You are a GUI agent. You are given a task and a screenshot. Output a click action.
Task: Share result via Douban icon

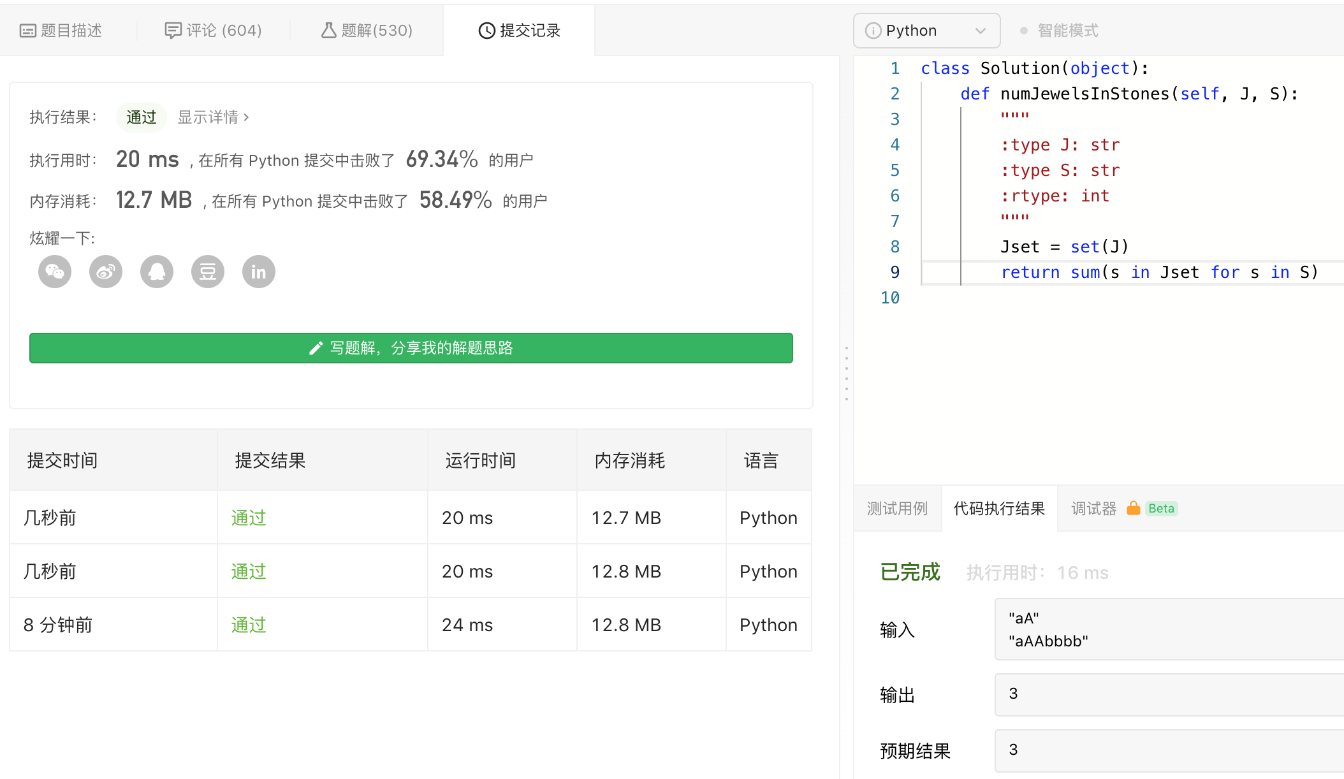pos(208,272)
